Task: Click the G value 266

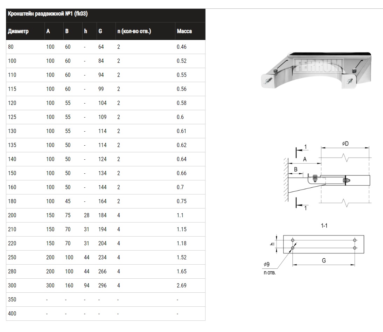Action: click(x=102, y=271)
